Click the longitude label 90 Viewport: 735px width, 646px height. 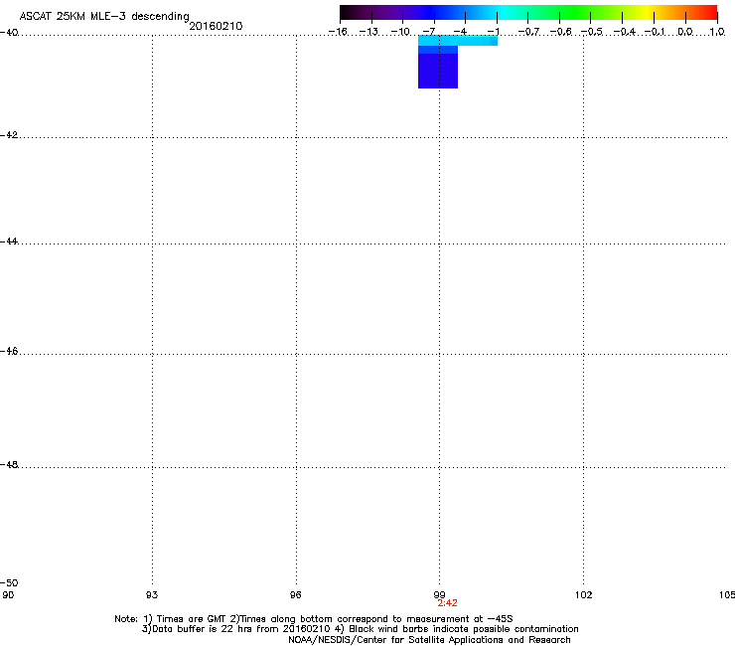pos(8,595)
